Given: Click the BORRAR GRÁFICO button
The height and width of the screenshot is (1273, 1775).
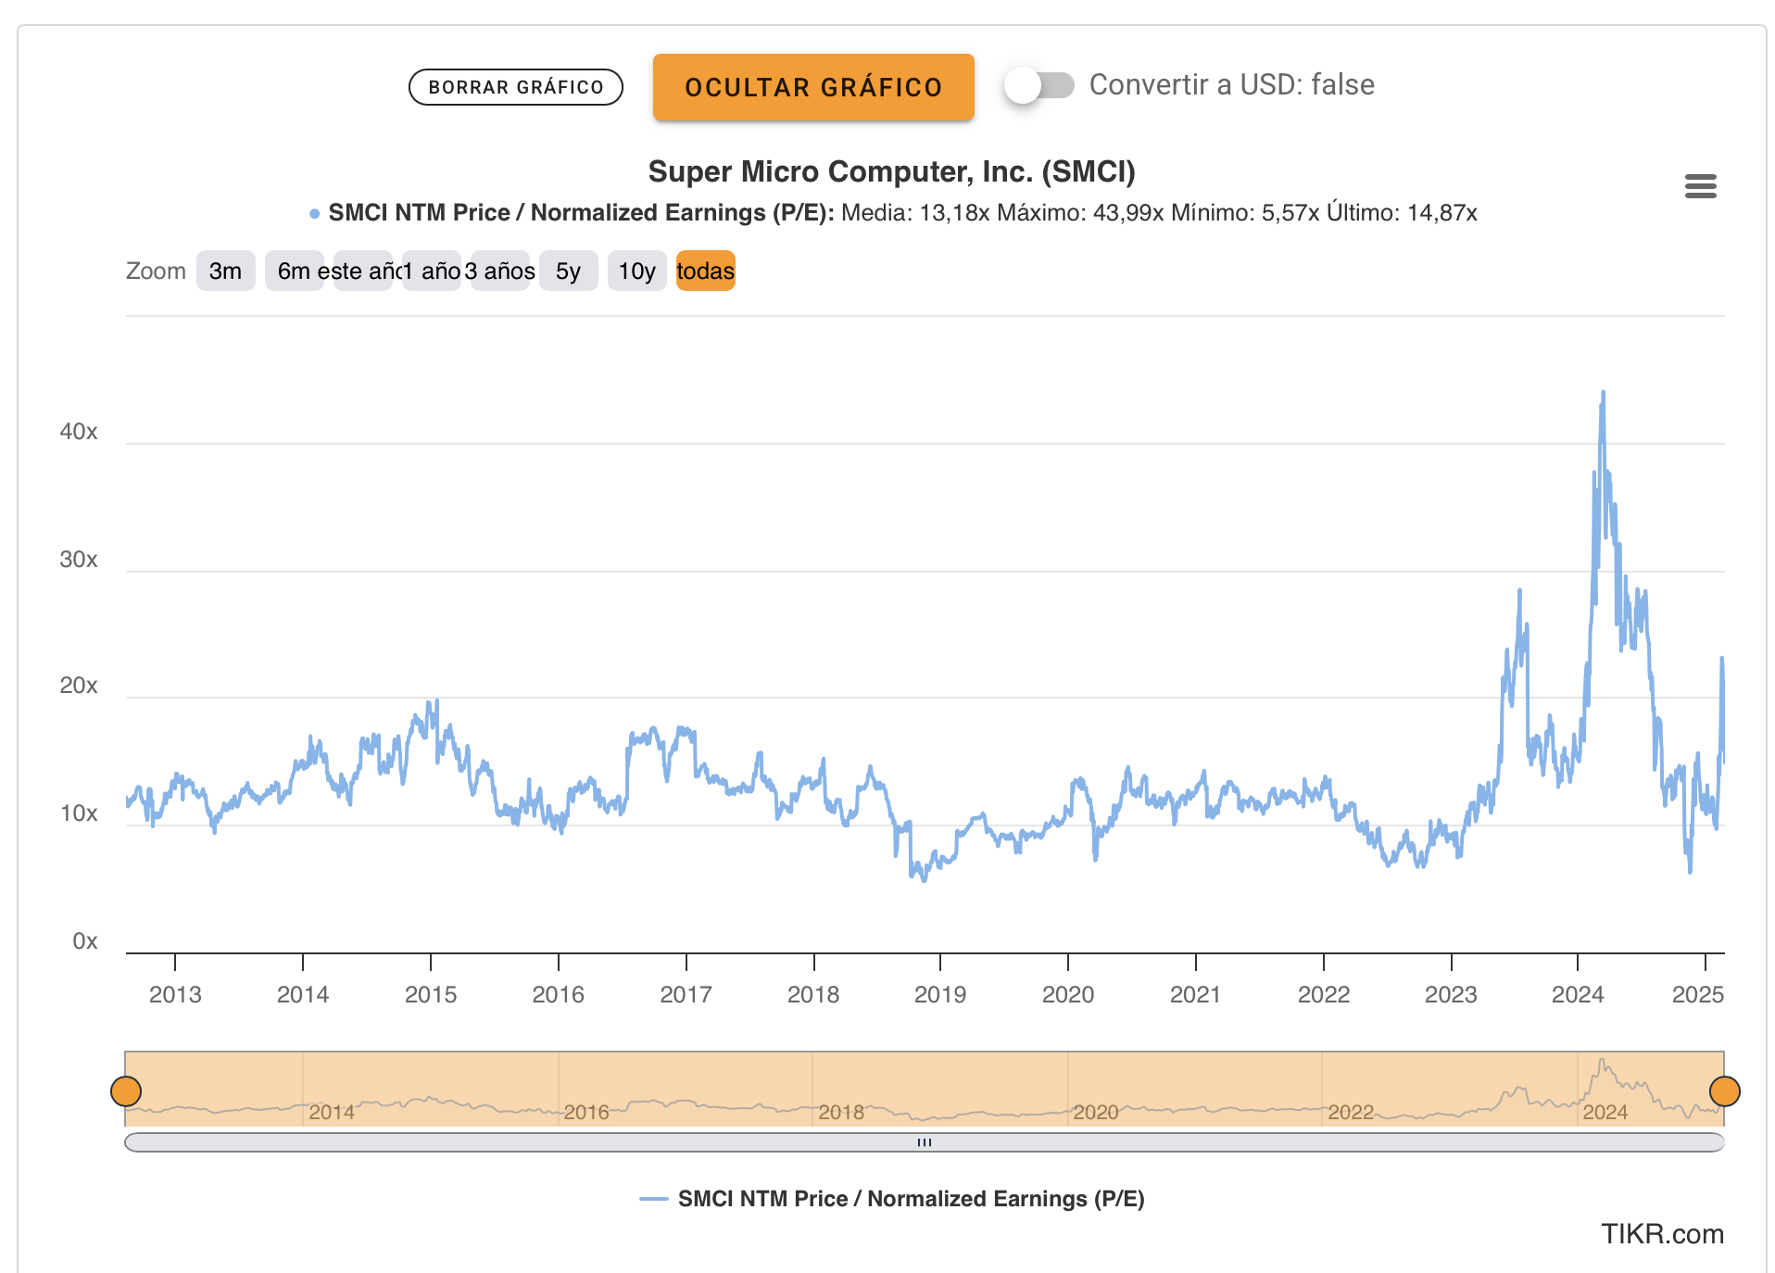Looking at the screenshot, I should [x=516, y=87].
